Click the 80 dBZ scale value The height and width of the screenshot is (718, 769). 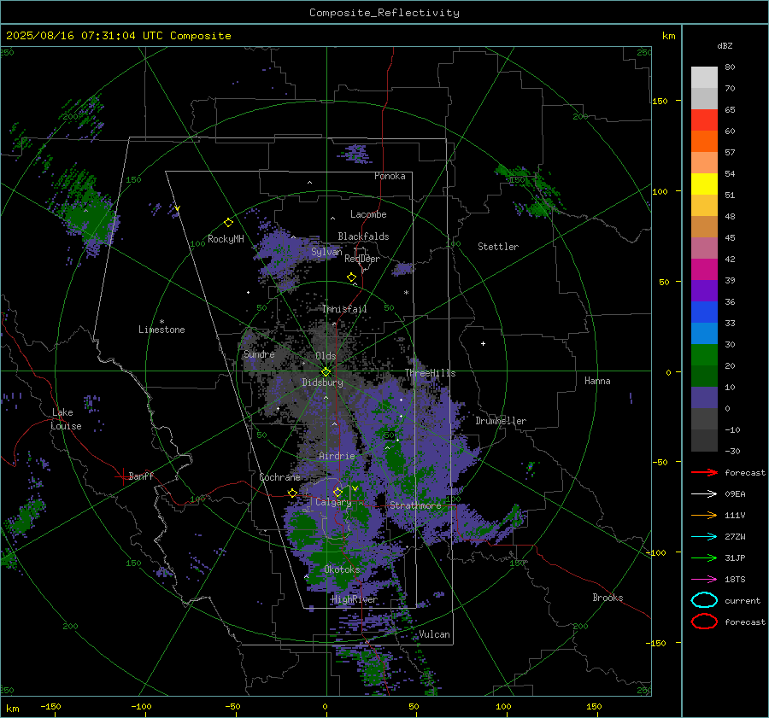(x=730, y=67)
